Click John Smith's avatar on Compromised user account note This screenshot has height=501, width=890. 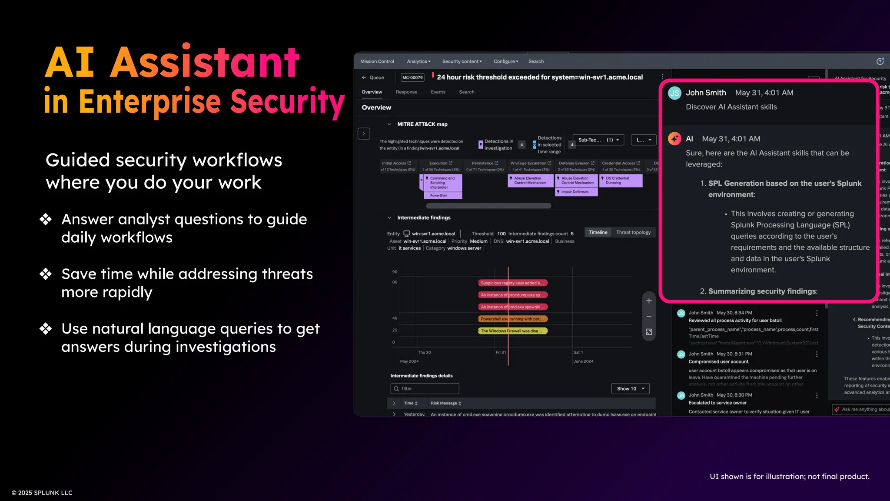pyautogui.click(x=681, y=354)
